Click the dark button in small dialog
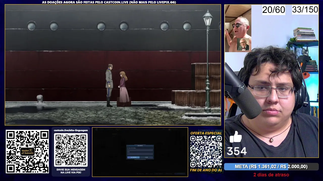The height and width of the screenshot is (181, 323). (x=146, y=157)
